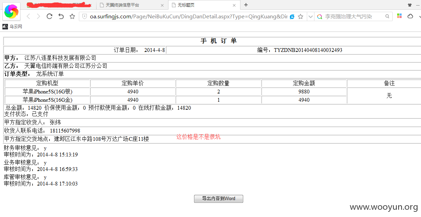Select the 手机订单 heading

219,41
